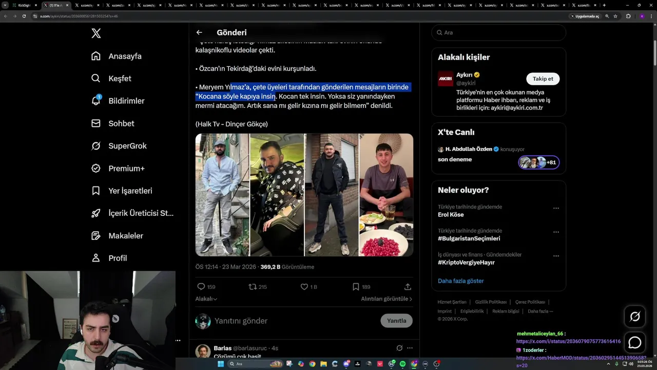657x370 pixels.
Task: Open Hizmet Şartları footer link
Action: (452, 302)
